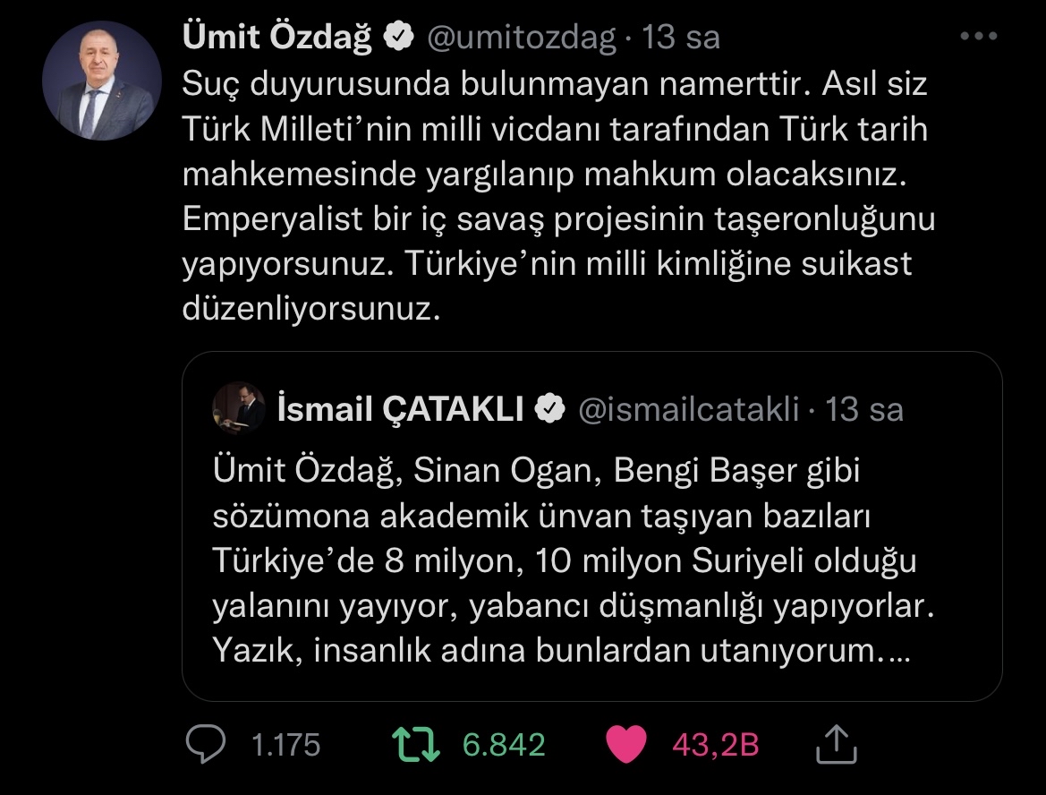Image resolution: width=1046 pixels, height=795 pixels.
Task: Open the three-dot more options menu
Action: (x=977, y=38)
